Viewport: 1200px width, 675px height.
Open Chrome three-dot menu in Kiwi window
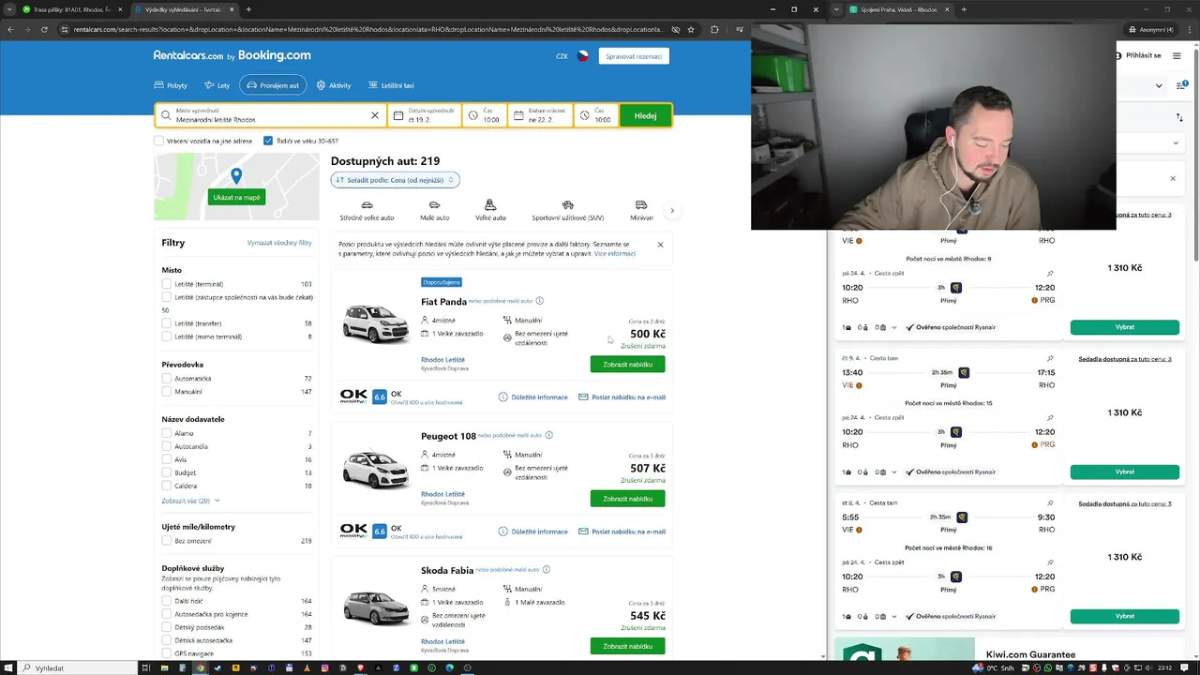pos(1190,29)
